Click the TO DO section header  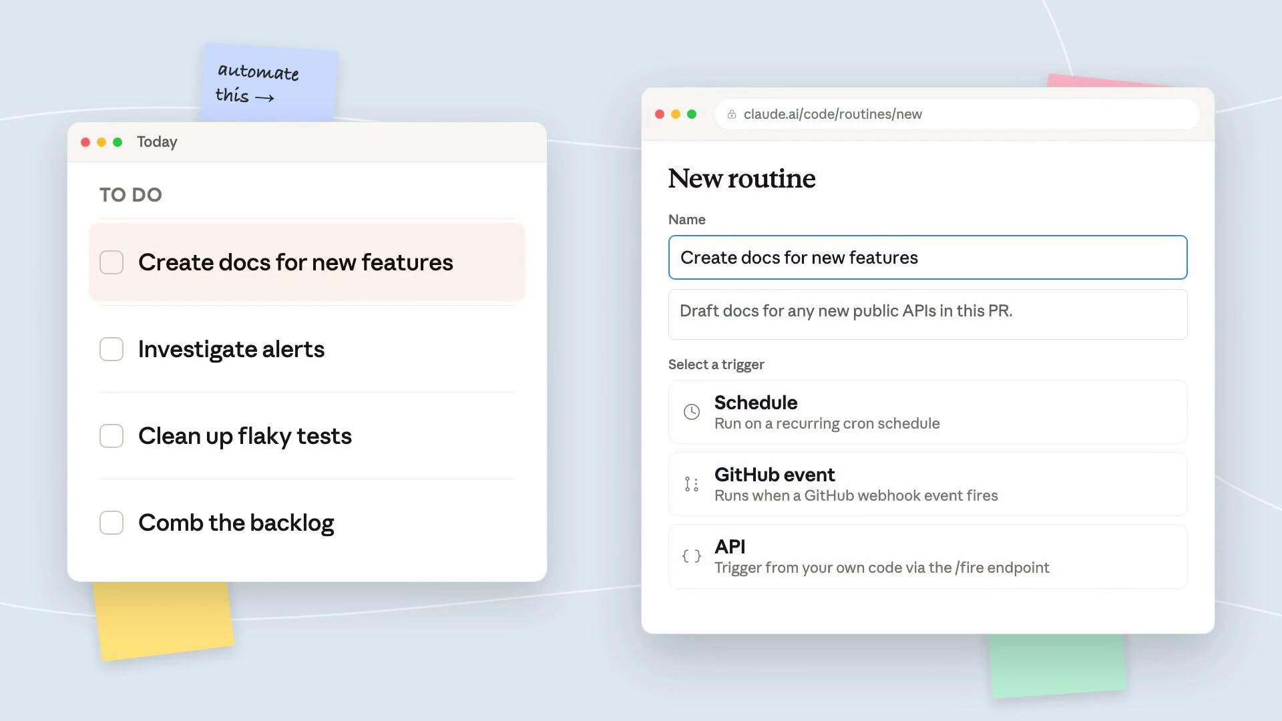click(x=131, y=195)
